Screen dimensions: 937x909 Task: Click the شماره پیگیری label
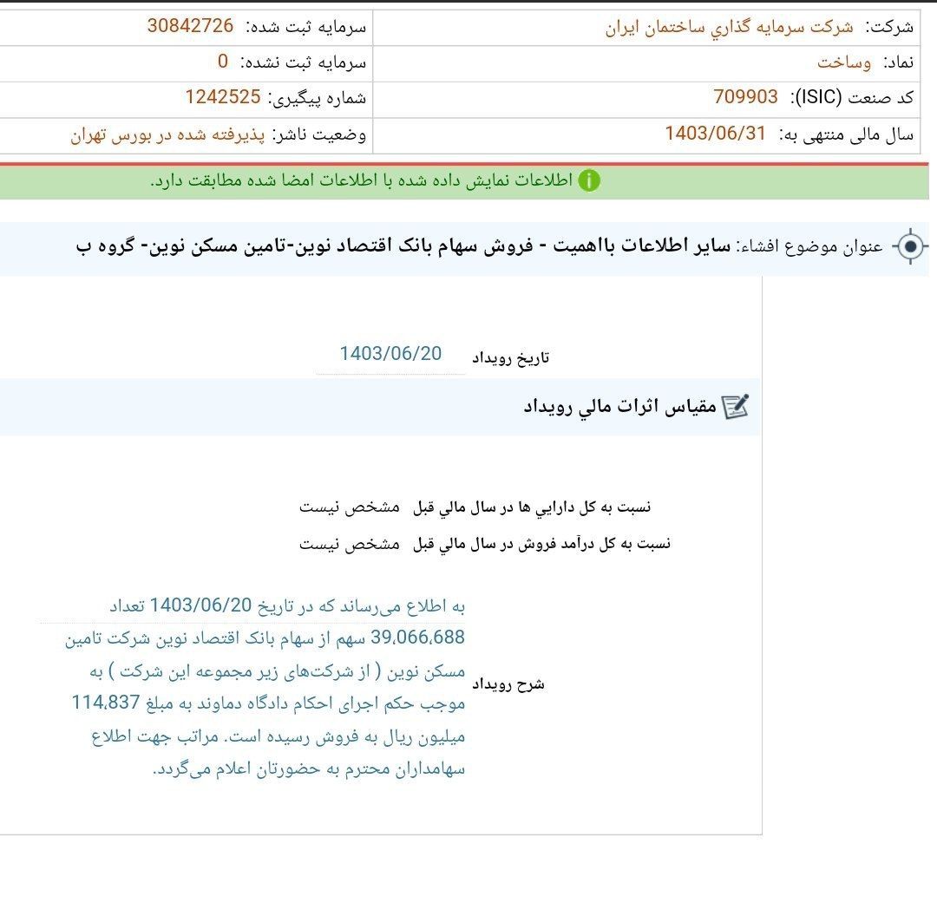[x=318, y=98]
